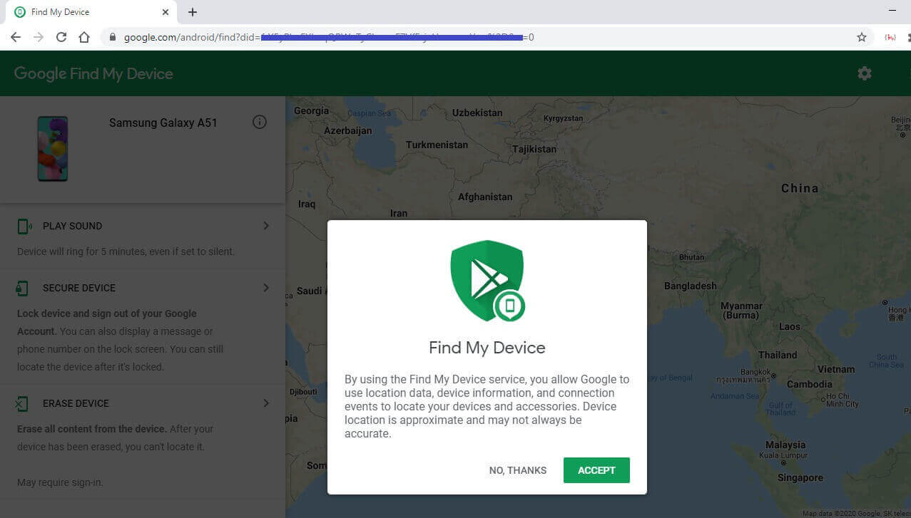This screenshot has width=911, height=518.
Task: Click the Samsung Galaxy A51 phone thumbnail
Action: coord(53,148)
